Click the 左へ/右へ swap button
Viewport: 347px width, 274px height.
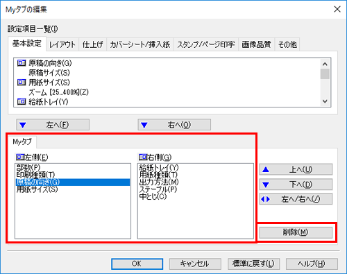[296, 199]
